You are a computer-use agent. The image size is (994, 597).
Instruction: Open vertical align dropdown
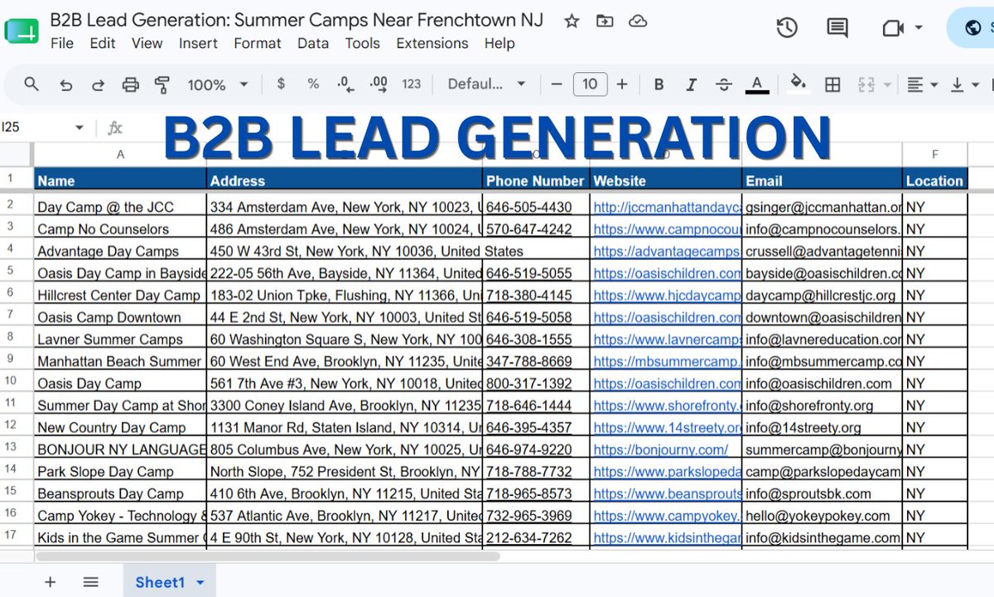tap(964, 84)
